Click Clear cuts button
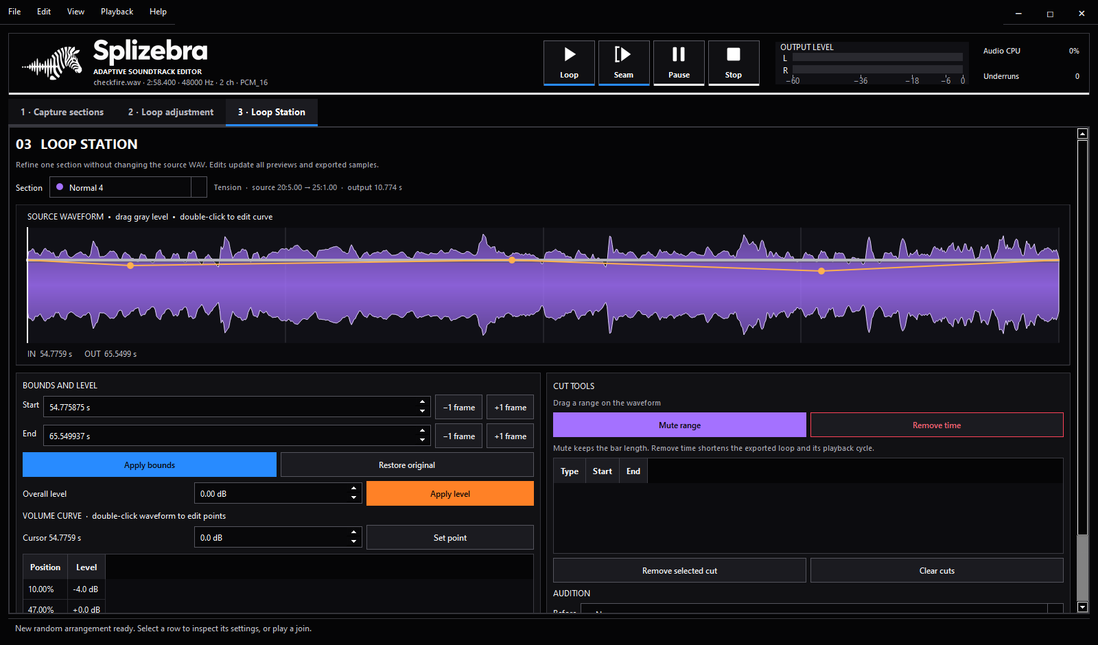The height and width of the screenshot is (645, 1098). point(937,570)
